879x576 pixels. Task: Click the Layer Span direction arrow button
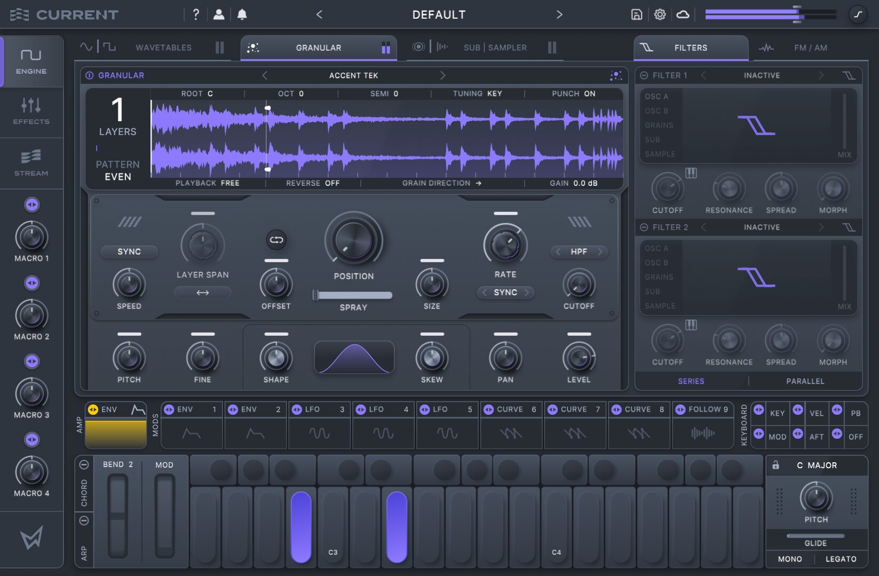click(202, 293)
